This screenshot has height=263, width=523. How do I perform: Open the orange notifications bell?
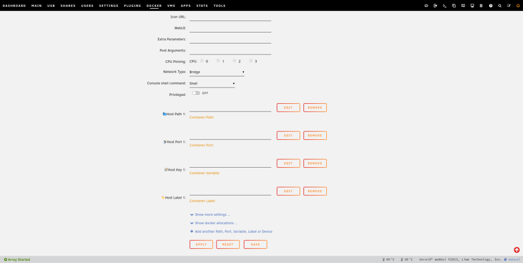click(518, 6)
